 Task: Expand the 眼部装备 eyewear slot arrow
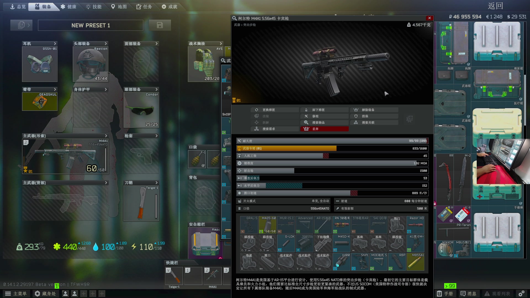[x=157, y=89]
